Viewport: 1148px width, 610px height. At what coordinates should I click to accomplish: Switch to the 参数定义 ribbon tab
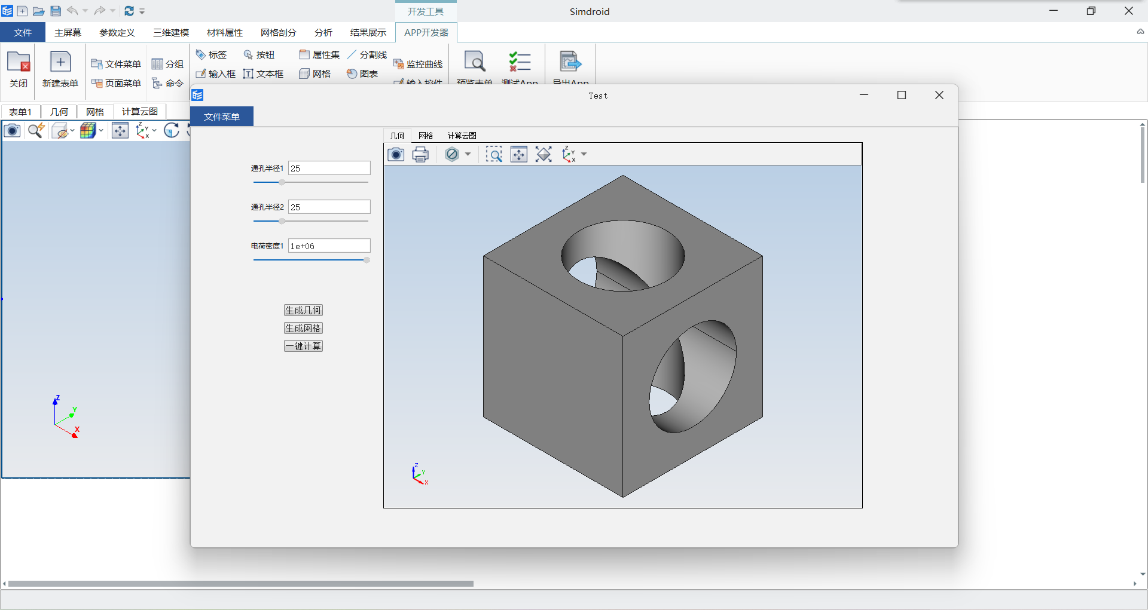click(x=117, y=32)
